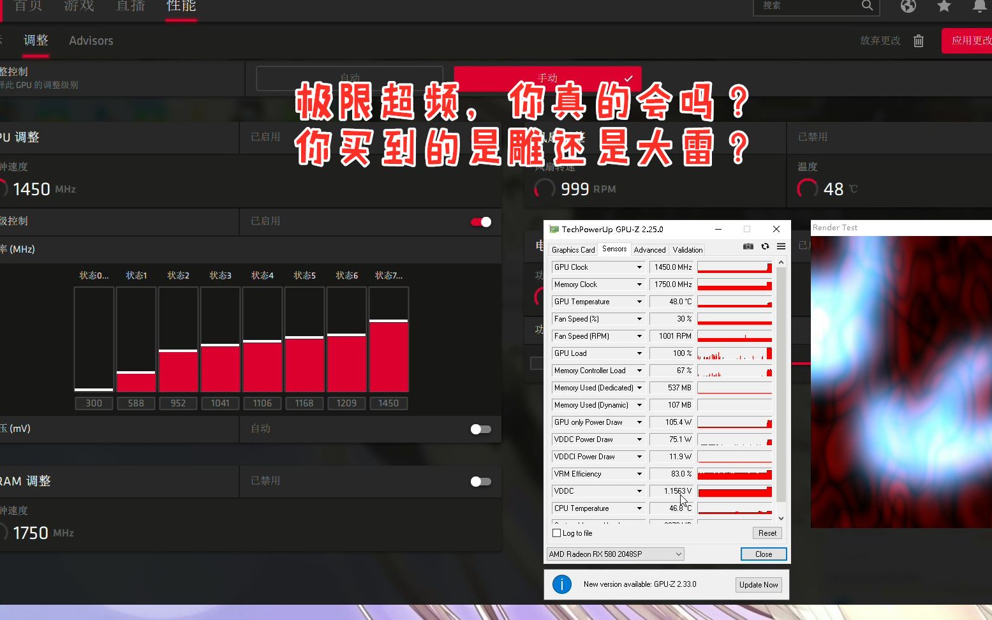Screen dimensions: 992x620
Task: Open AMD Radeon RX 580 device selector
Action: point(615,554)
